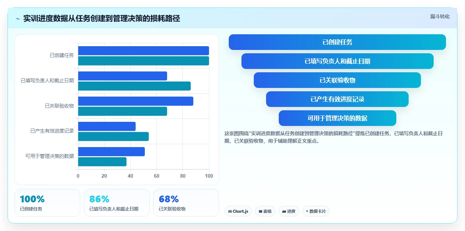Click the x-axis value 0
Screen dimensions: 465x231
pos(78,176)
